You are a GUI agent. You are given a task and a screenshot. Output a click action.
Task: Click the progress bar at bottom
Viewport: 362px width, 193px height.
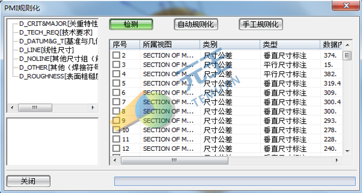tap(235, 181)
